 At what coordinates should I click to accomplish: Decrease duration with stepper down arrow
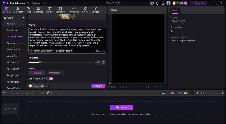(104, 63)
